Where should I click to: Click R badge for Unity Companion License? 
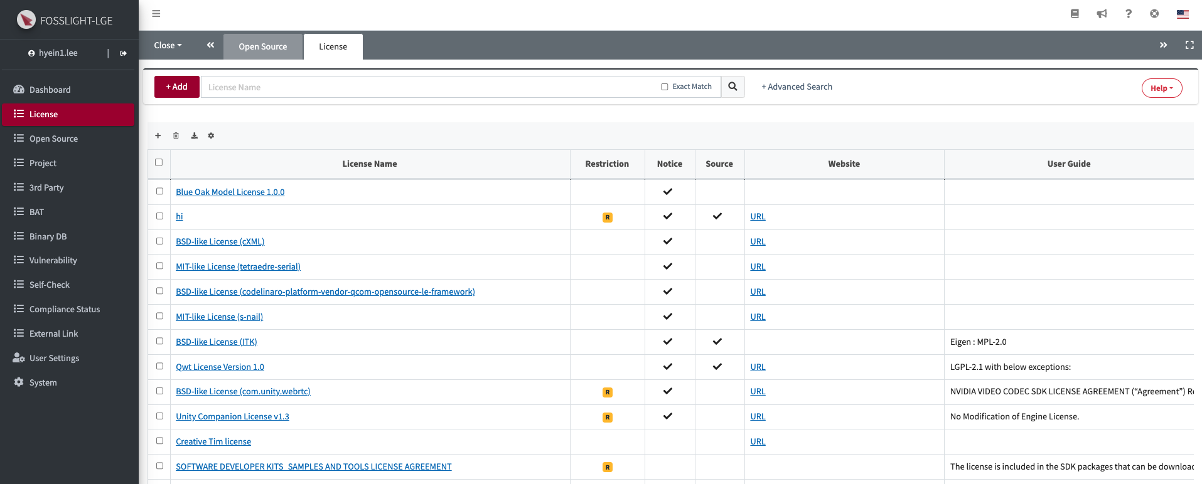click(x=607, y=418)
